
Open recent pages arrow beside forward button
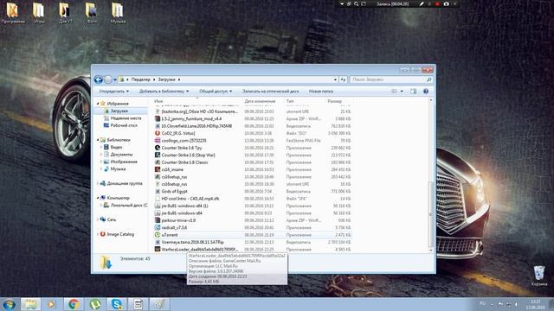[115, 79]
